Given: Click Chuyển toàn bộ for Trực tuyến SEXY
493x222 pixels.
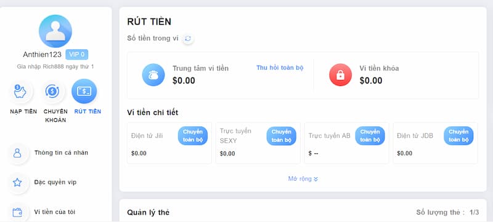Looking at the screenshot, I should [x=282, y=136].
